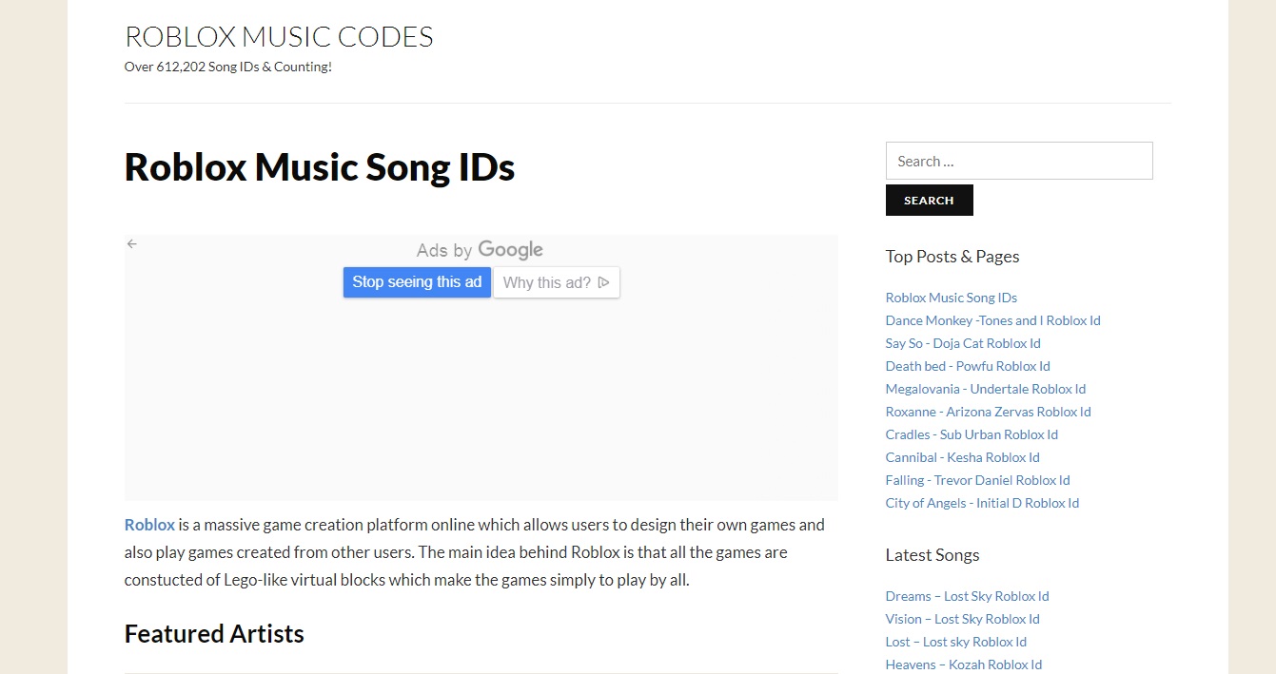
Task: Click the back arrow in the ad
Action: point(132,244)
